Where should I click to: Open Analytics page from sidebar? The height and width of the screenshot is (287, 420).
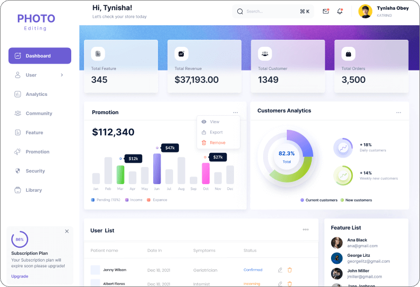click(x=36, y=94)
